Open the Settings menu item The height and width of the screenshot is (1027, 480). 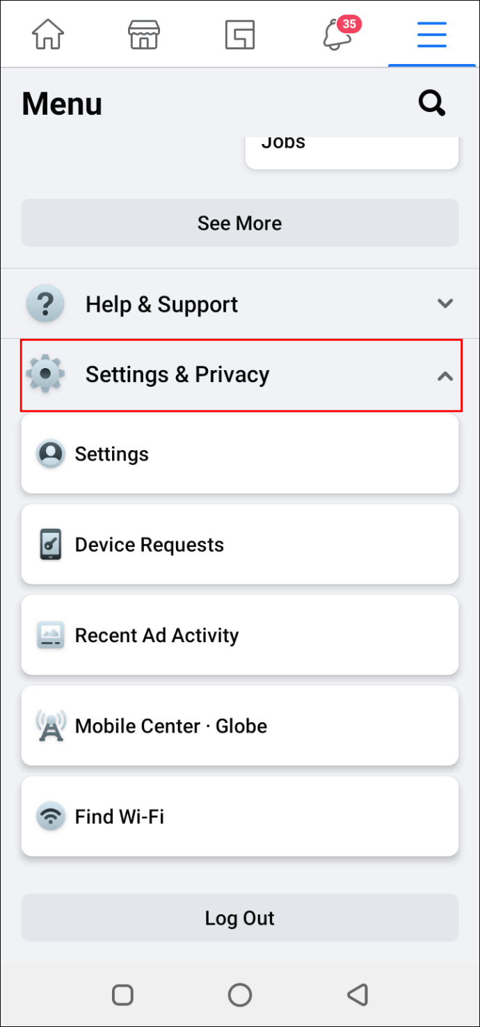point(240,454)
